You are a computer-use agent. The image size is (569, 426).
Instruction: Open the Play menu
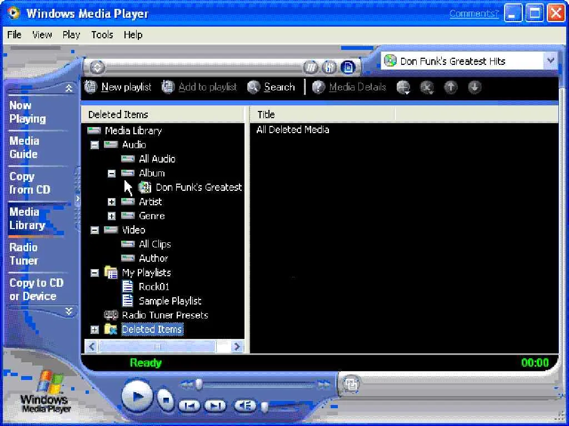click(71, 35)
